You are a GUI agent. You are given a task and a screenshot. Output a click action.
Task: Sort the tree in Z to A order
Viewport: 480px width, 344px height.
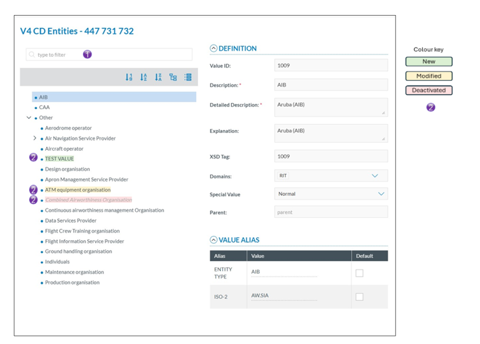point(158,77)
